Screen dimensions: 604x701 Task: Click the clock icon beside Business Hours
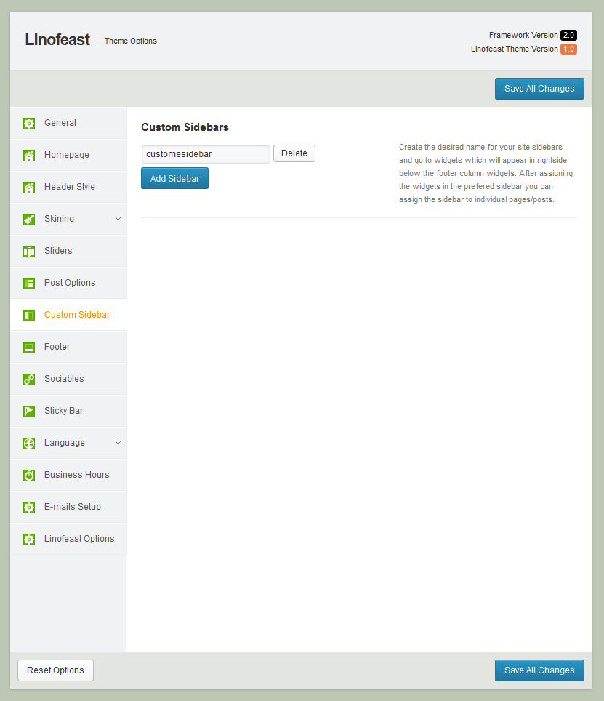29,476
